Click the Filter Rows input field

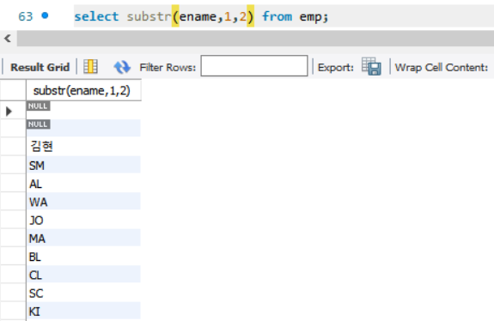point(254,66)
